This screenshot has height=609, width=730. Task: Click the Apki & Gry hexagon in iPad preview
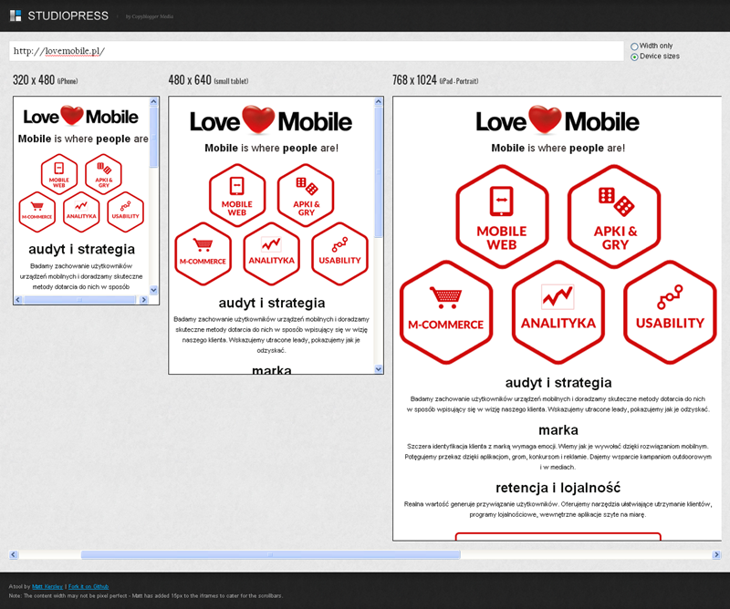(614, 217)
